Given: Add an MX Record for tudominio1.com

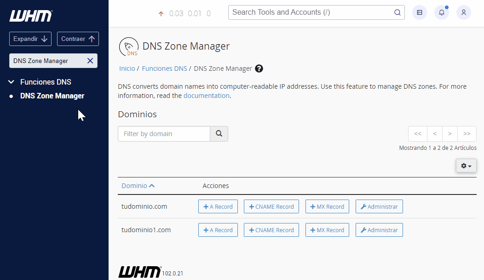Looking at the screenshot, I should tap(327, 230).
